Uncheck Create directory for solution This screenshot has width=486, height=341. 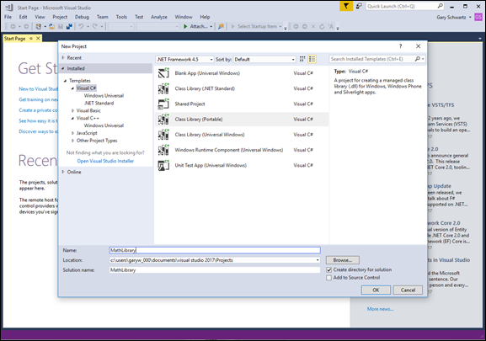pos(328,270)
